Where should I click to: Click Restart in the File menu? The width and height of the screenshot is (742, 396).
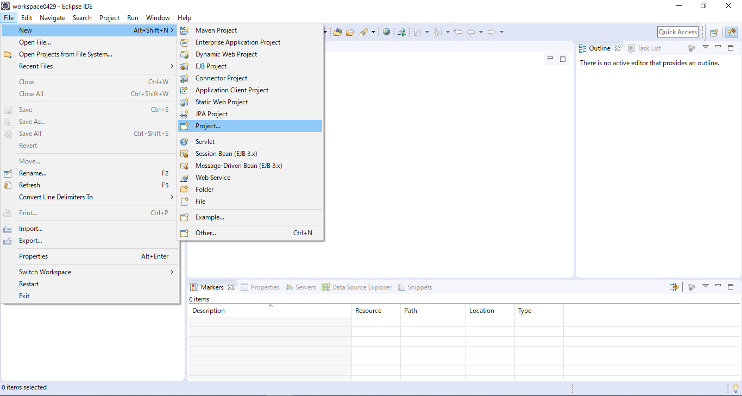pos(89,284)
